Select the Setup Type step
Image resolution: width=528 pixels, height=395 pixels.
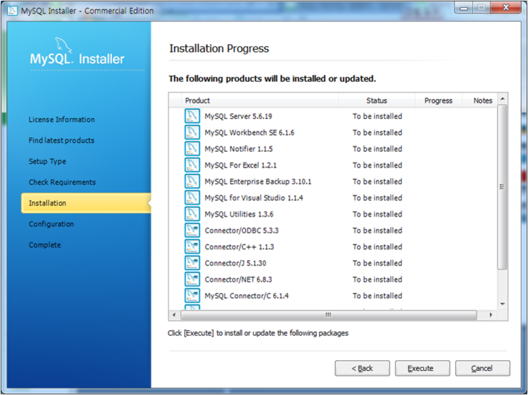point(48,162)
